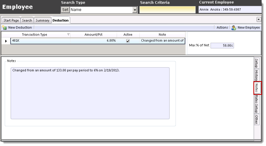This screenshot has height=146, width=266.
Task: Click the Max % of Net field
Action: [x=222, y=45]
